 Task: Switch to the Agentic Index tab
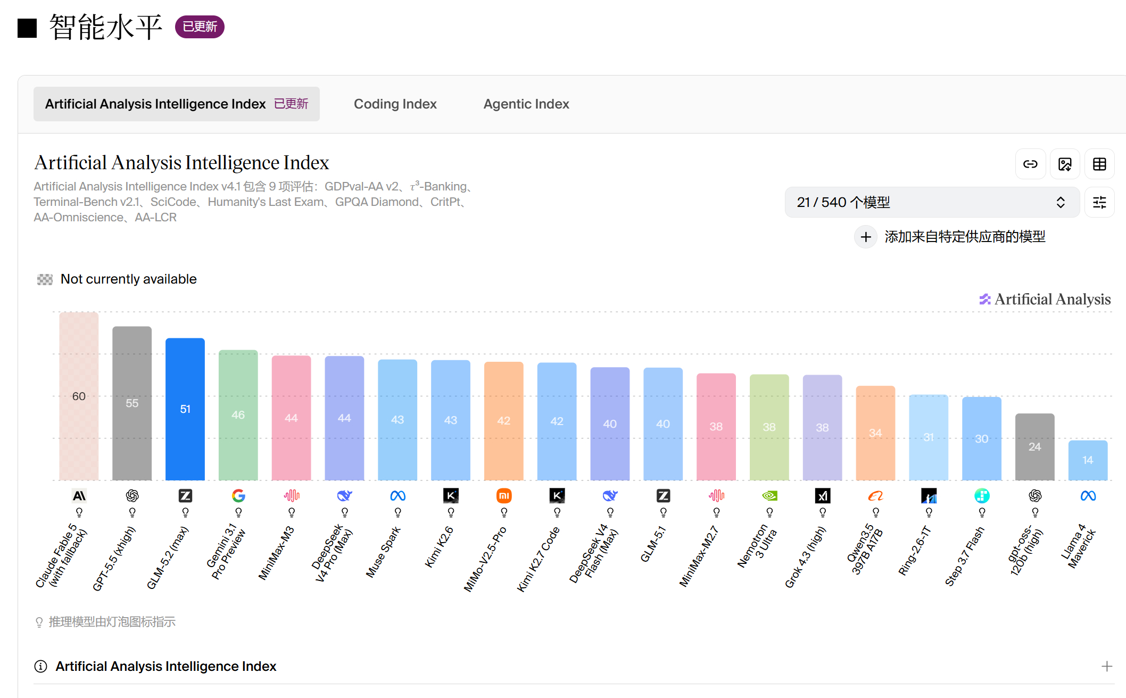point(526,104)
